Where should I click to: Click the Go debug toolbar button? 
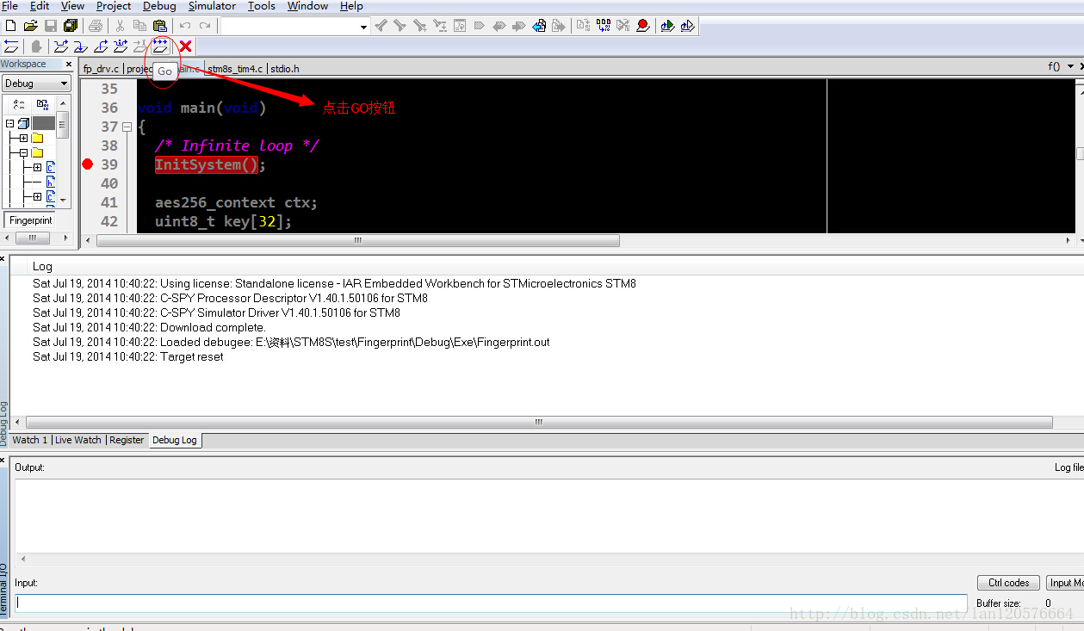click(x=160, y=46)
